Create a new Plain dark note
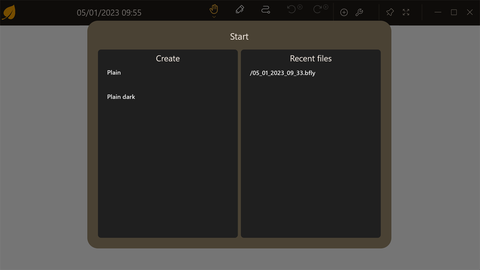Image resolution: width=480 pixels, height=270 pixels. tap(121, 97)
